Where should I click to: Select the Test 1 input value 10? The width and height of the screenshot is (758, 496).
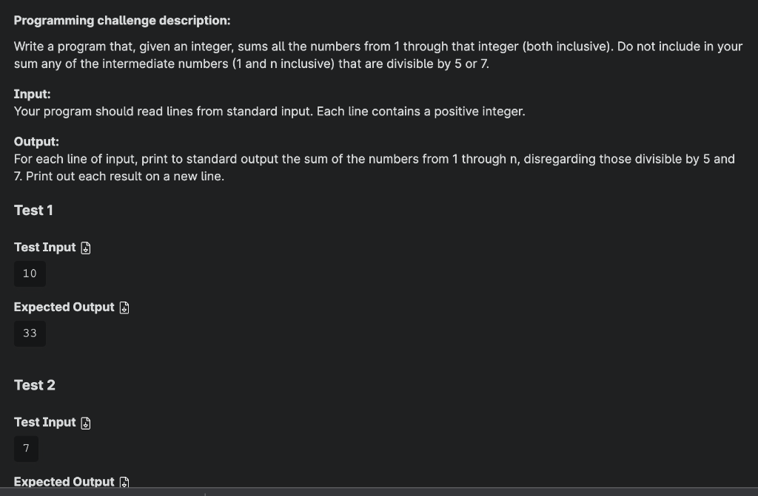pyautogui.click(x=30, y=274)
